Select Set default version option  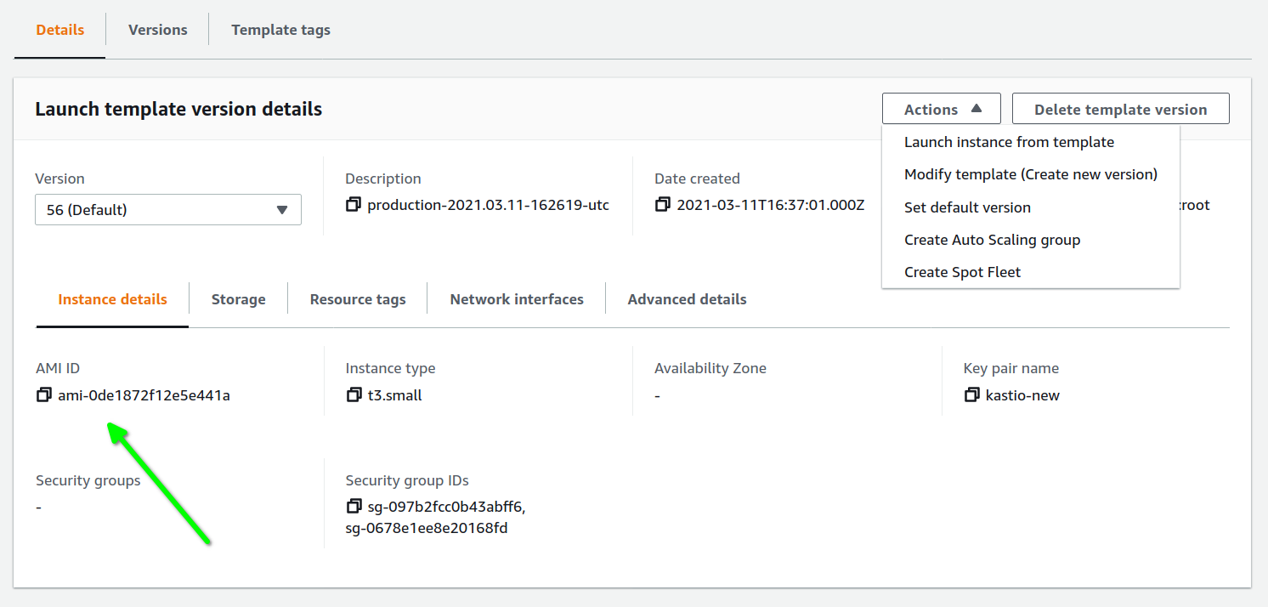click(x=967, y=207)
